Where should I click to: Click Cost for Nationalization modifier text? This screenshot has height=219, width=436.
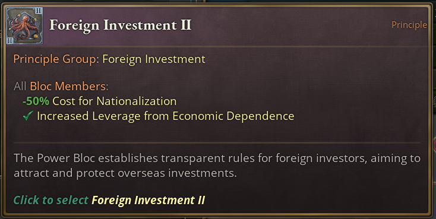click(114, 101)
